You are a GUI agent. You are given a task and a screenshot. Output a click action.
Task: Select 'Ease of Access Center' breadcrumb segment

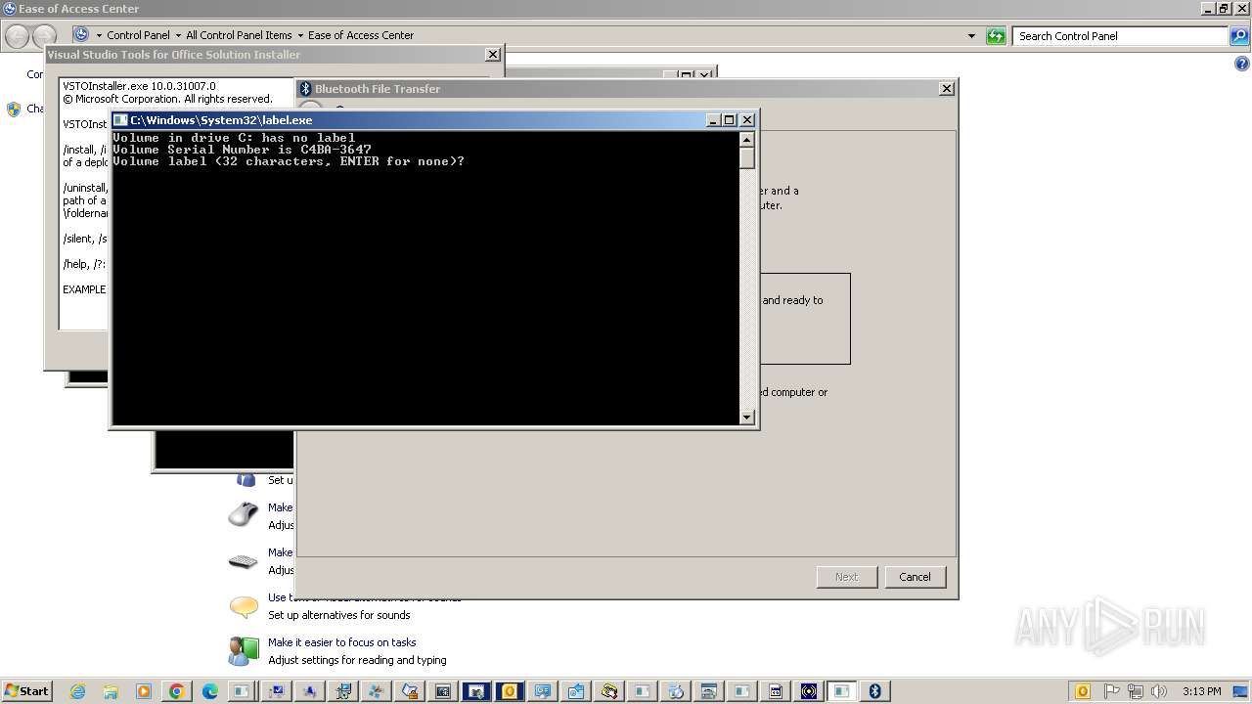(361, 35)
